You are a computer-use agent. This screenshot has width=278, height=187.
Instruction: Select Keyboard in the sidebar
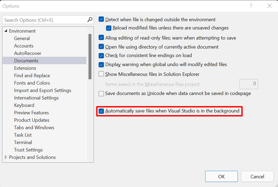[x=24, y=105]
